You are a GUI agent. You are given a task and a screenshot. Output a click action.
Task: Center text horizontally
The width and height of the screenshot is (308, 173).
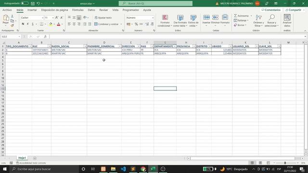pos(74,24)
